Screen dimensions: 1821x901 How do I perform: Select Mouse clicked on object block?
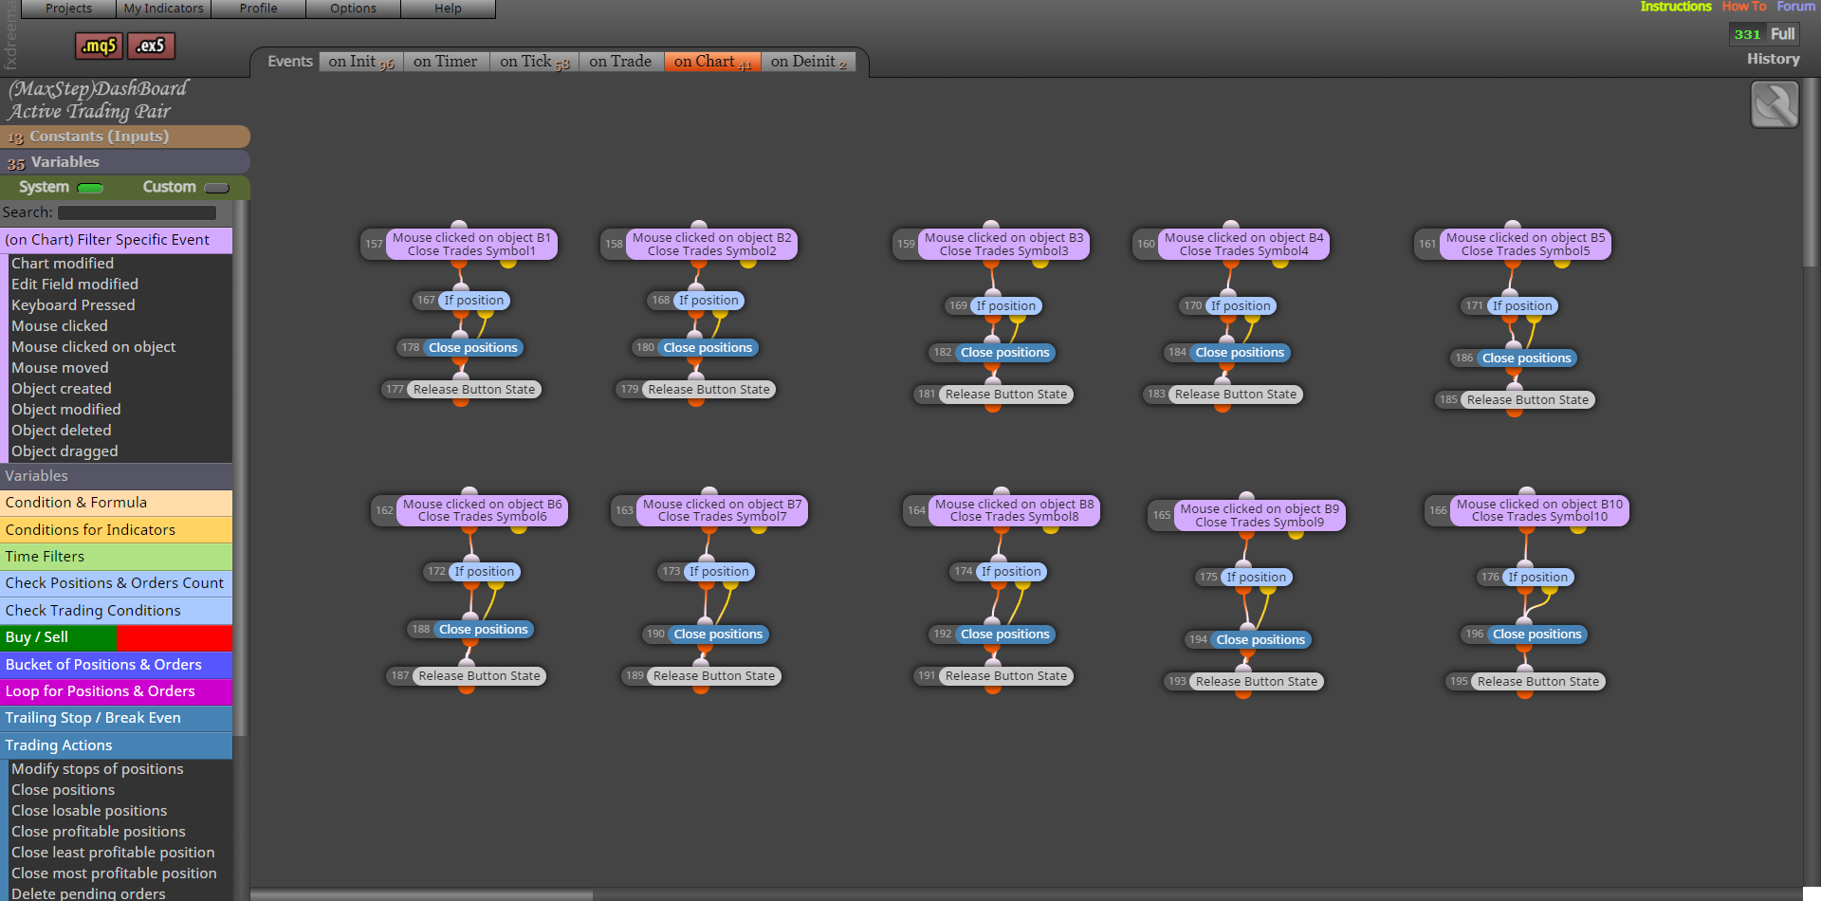[93, 347]
